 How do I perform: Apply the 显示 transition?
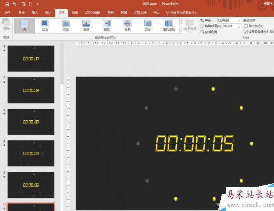pos(148,26)
